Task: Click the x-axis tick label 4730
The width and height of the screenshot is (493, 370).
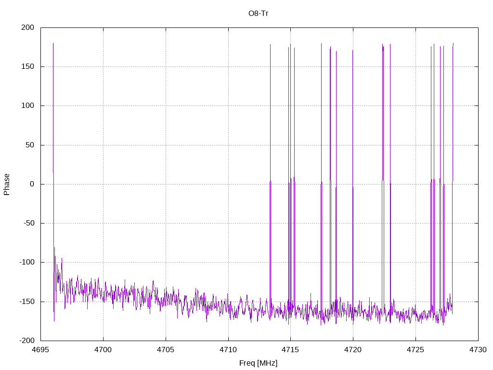Action: click(x=478, y=350)
